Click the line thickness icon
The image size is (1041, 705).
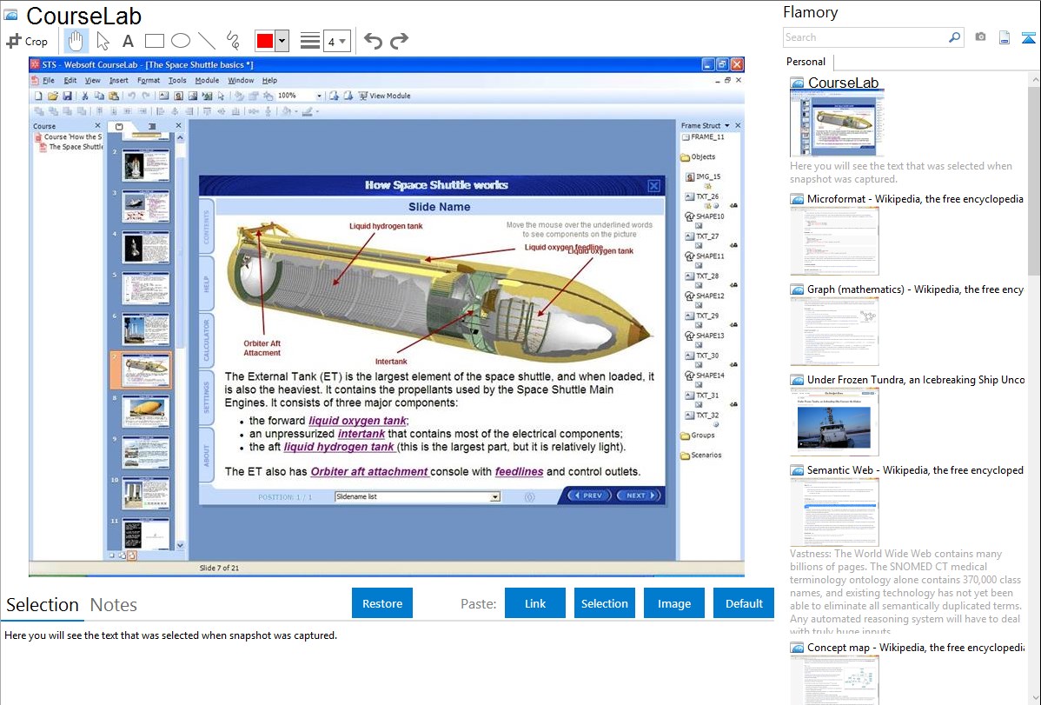pyautogui.click(x=309, y=41)
